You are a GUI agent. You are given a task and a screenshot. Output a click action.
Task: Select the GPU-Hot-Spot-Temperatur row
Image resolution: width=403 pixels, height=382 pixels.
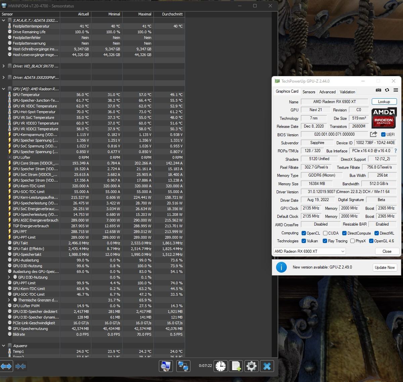[x=92, y=112]
